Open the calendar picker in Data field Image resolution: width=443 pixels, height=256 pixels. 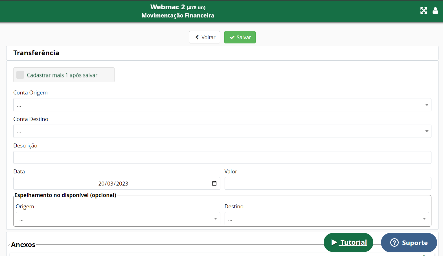click(214, 184)
